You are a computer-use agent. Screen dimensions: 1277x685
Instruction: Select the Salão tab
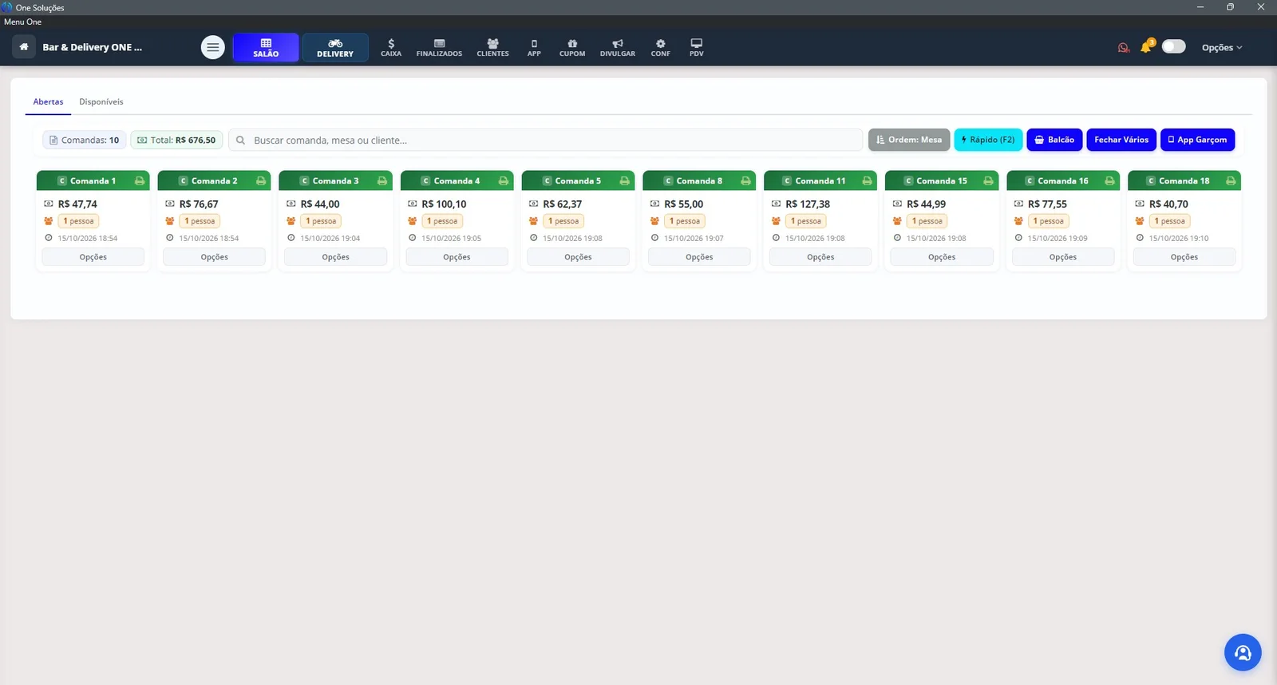[x=266, y=48]
